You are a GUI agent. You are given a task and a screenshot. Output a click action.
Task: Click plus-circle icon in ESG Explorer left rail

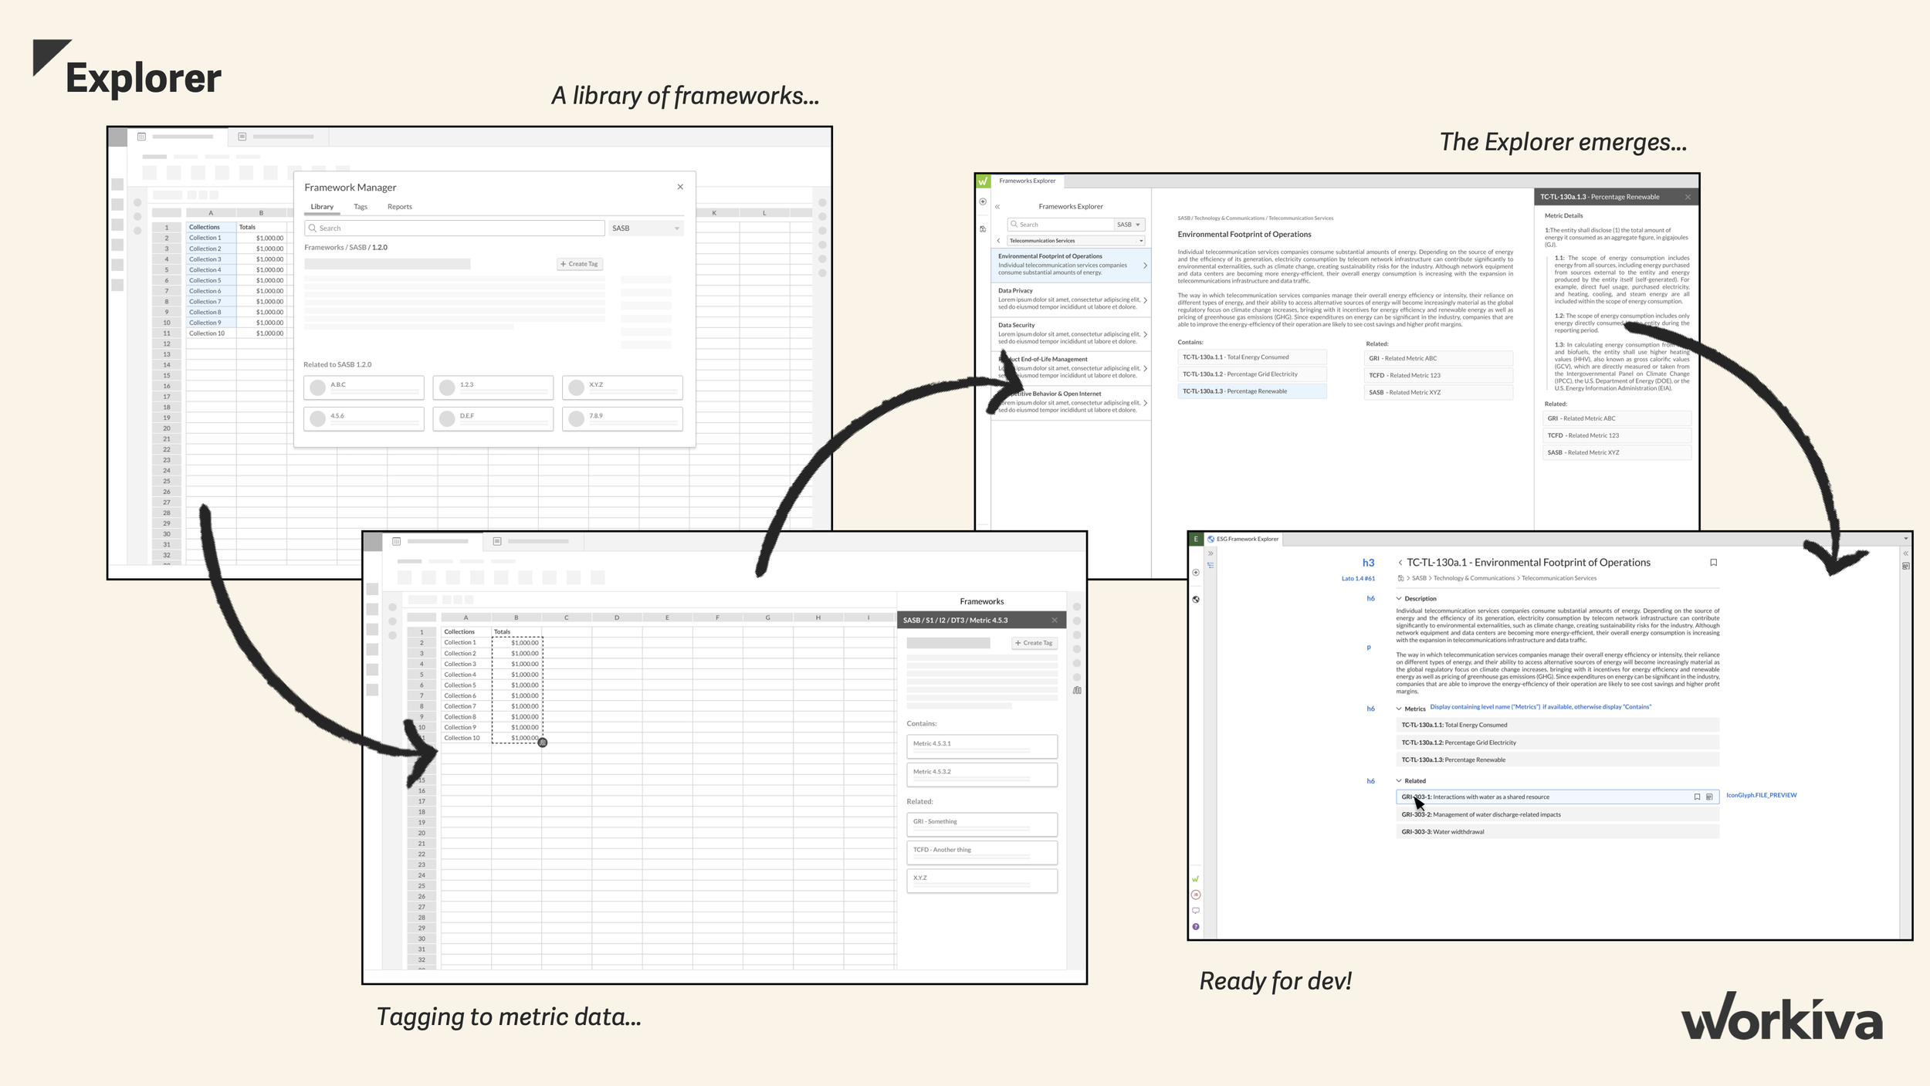[1196, 573]
